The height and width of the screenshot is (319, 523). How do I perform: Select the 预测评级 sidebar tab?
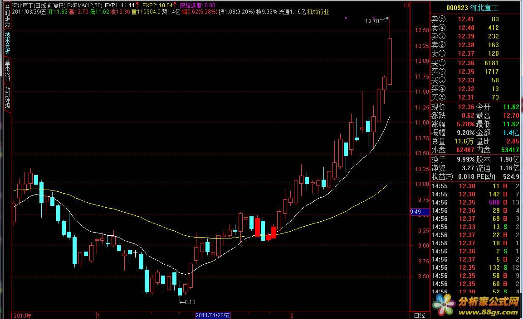point(7,97)
